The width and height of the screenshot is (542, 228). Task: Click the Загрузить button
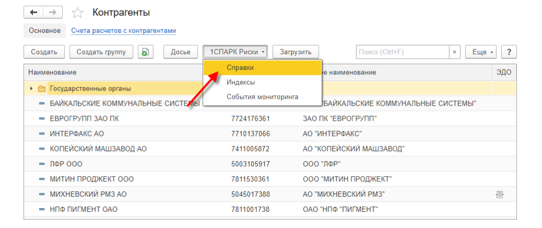coord(296,52)
